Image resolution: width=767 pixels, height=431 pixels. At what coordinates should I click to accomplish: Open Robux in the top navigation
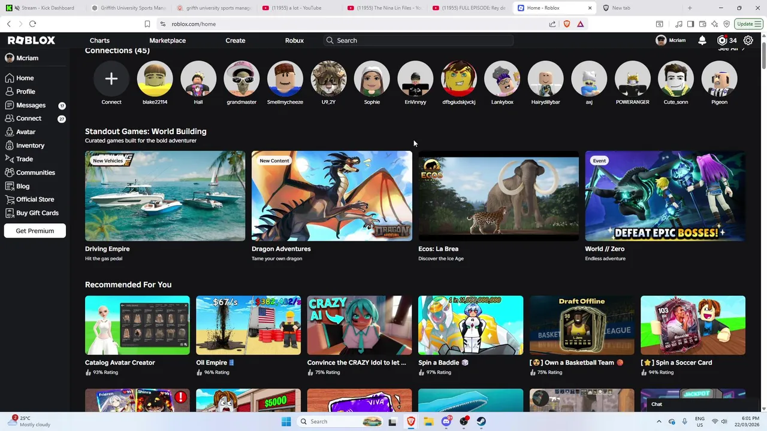point(294,40)
